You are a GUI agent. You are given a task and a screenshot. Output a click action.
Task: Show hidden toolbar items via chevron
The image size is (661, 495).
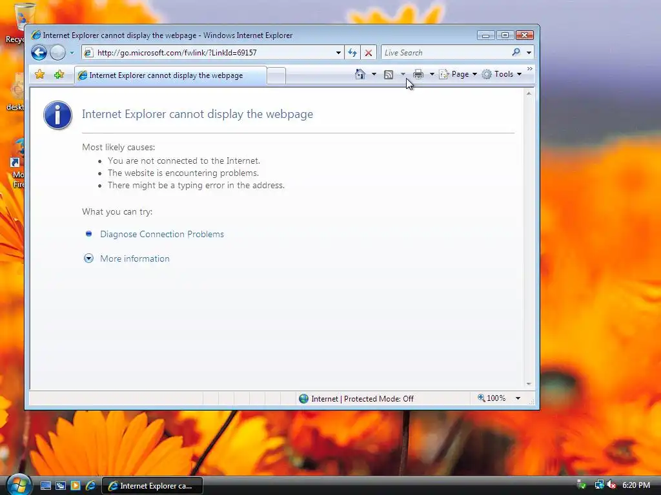(530, 68)
